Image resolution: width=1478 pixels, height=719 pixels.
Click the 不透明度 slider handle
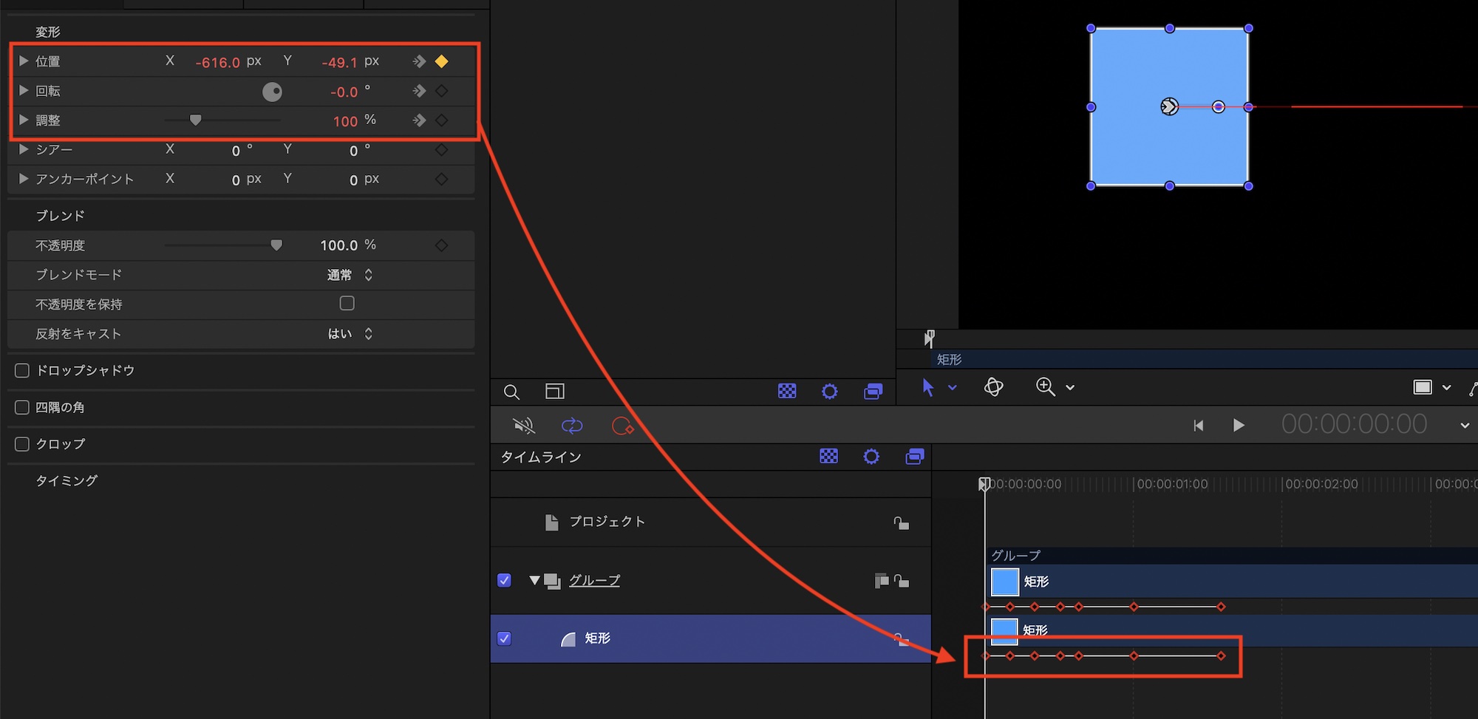tap(276, 245)
